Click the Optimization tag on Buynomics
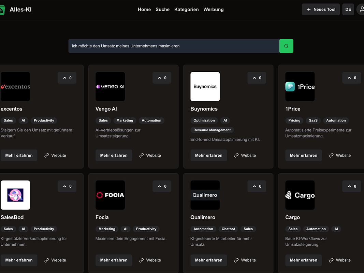Screen dimensions: 364x273 click(x=204, y=120)
